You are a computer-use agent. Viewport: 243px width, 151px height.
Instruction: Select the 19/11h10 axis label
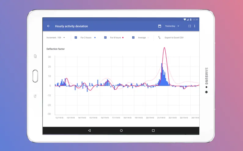pyautogui.click(x=139, y=118)
